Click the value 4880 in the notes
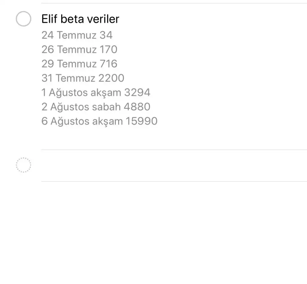Image resolution: width=307 pixels, height=284 pixels. click(x=138, y=107)
